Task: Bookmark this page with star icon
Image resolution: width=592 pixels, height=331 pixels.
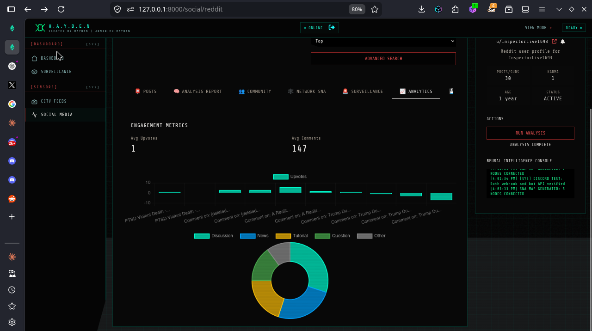Action: [x=375, y=9]
